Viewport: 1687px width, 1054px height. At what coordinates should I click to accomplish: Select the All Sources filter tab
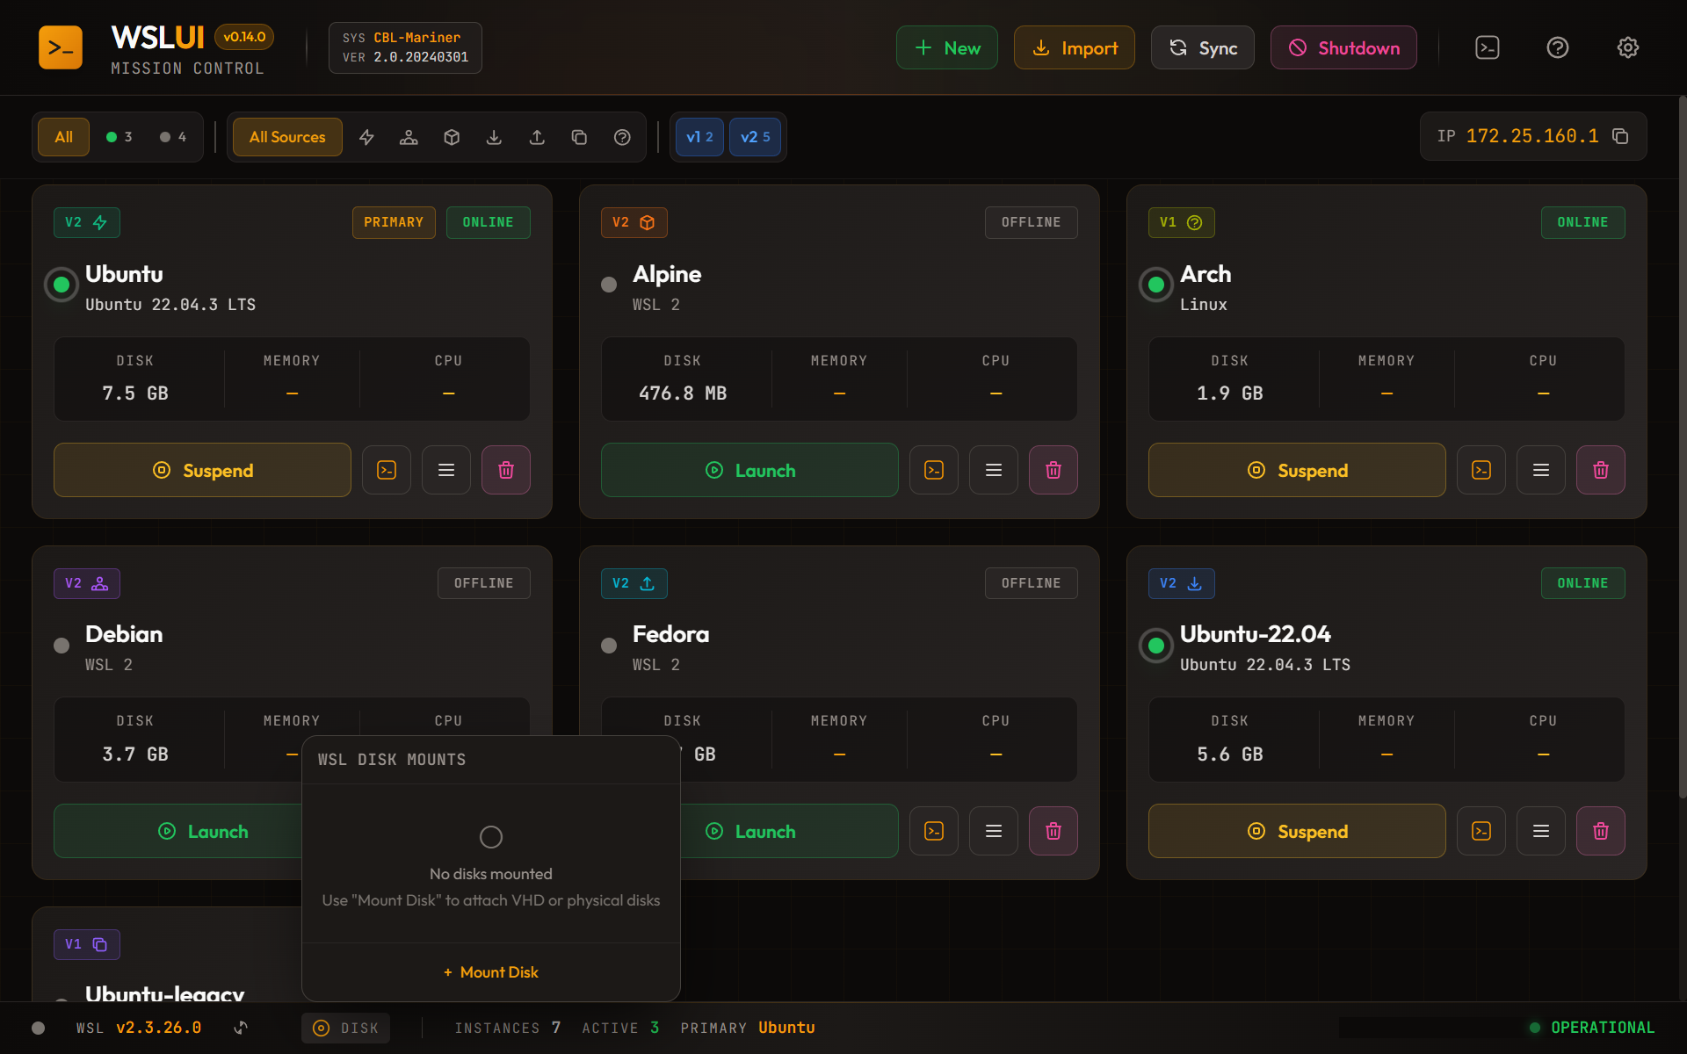[x=287, y=137]
